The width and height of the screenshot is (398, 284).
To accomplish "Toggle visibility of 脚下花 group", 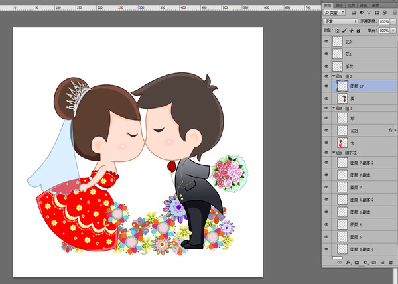I will coord(326,153).
